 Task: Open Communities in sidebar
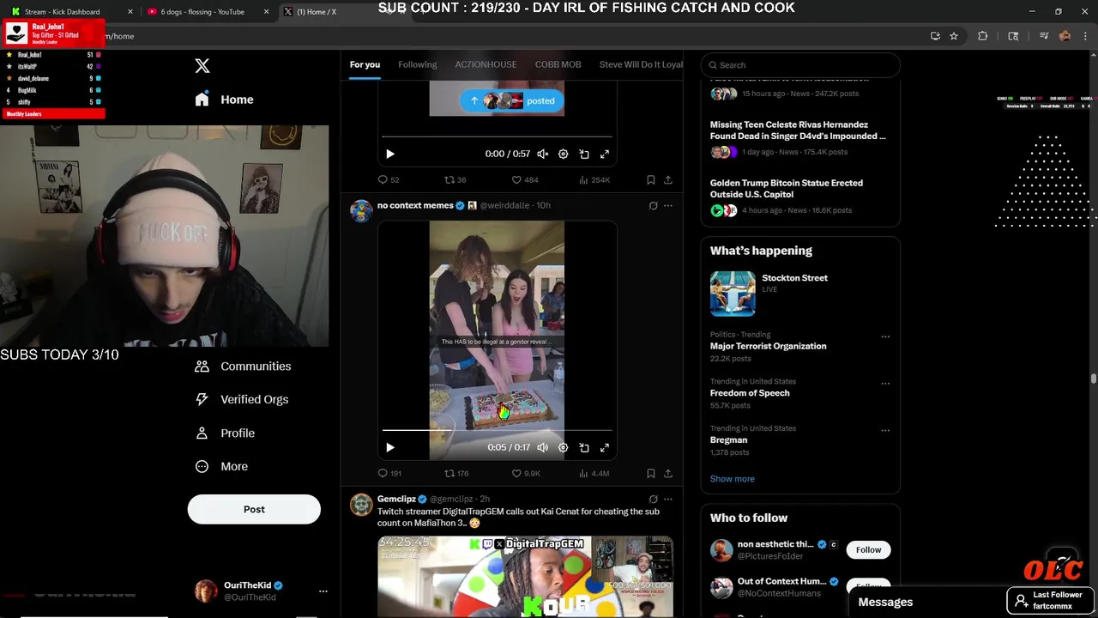pyautogui.click(x=243, y=367)
